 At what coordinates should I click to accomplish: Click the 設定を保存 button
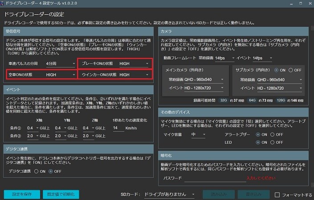(x=22, y=194)
